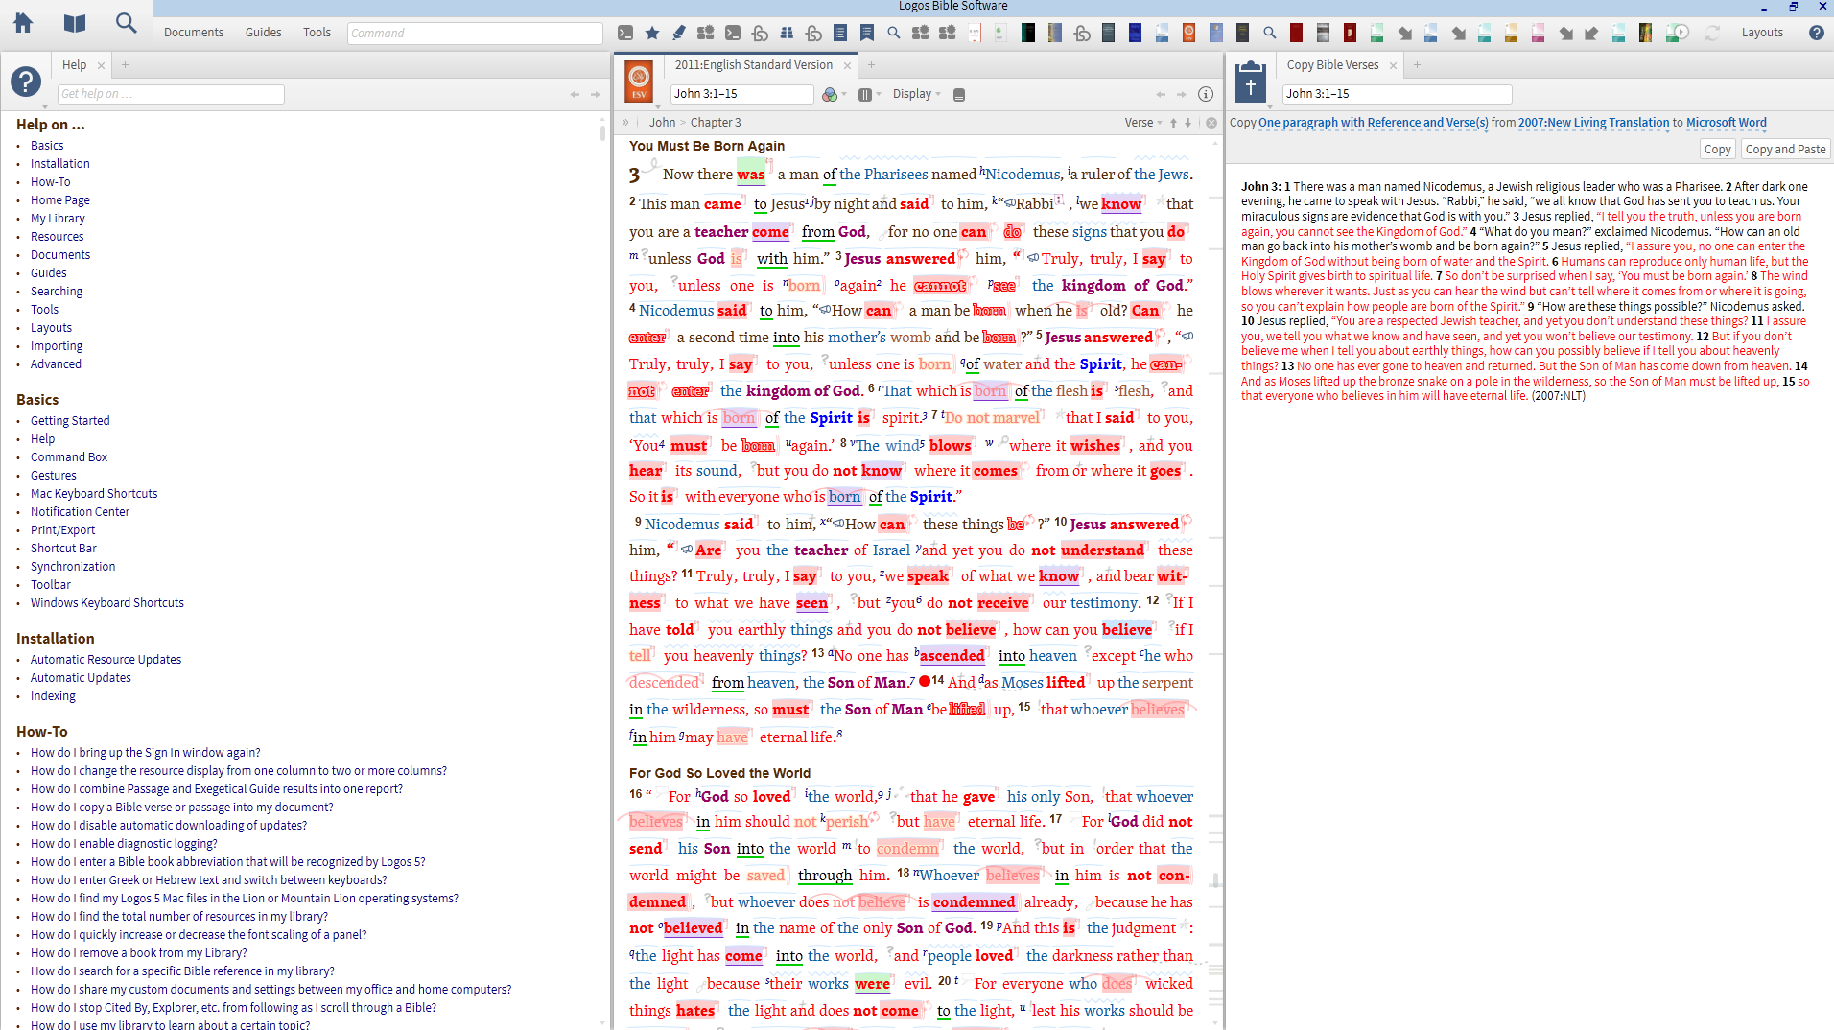
Task: Click the Chapter 3 breadcrumb
Action: (716, 123)
